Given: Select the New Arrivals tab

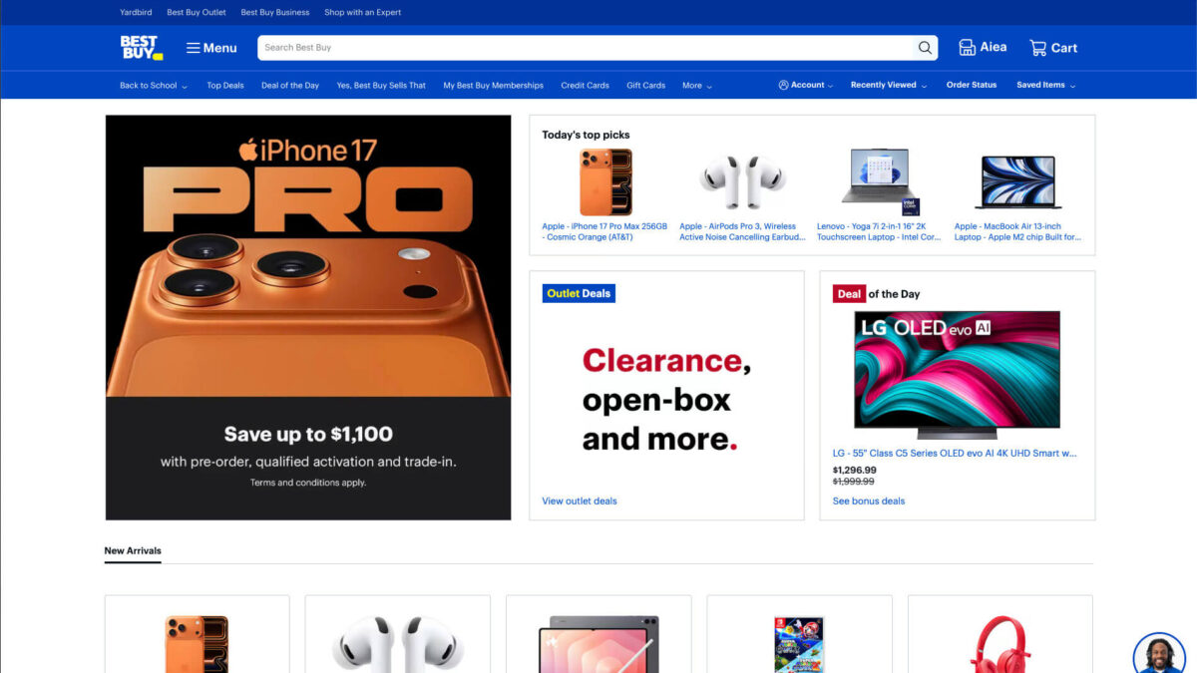Looking at the screenshot, I should (x=133, y=550).
